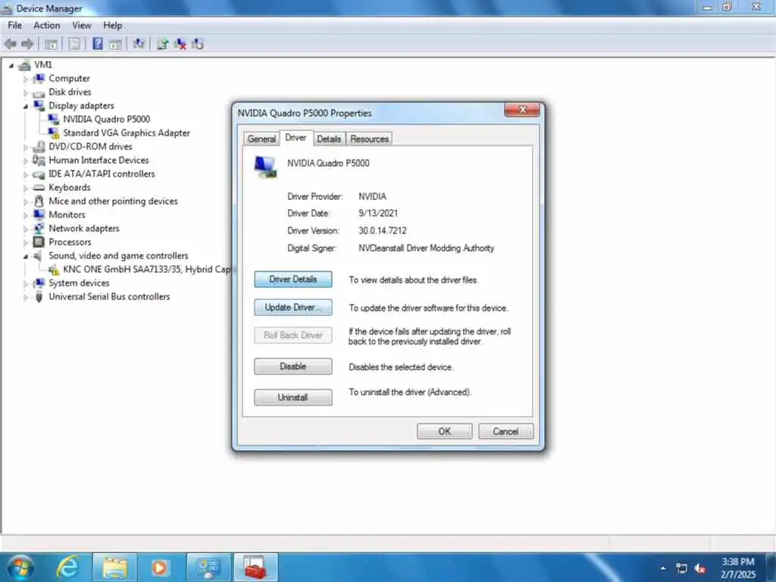Show hidden tray icons arrow

[x=663, y=568]
